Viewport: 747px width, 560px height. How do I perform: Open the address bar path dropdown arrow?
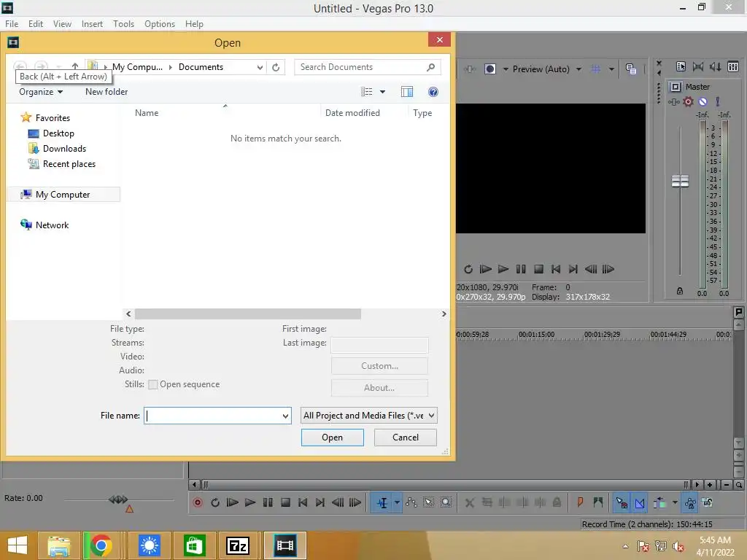260,67
